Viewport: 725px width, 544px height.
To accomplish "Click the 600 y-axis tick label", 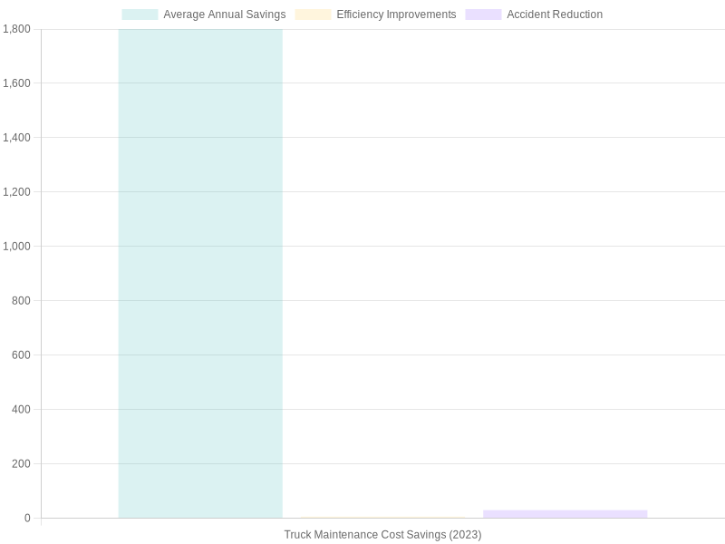I will click(x=21, y=355).
